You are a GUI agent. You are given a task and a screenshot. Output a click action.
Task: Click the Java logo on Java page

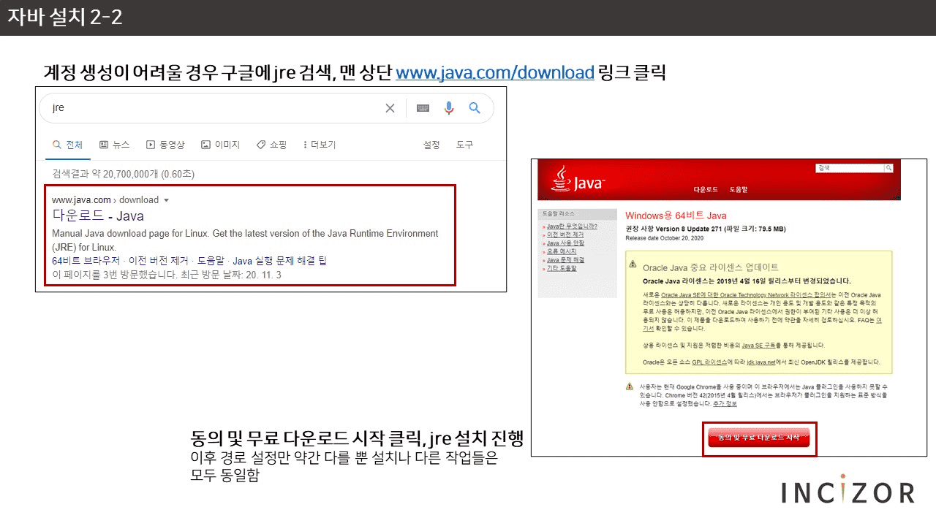(578, 179)
